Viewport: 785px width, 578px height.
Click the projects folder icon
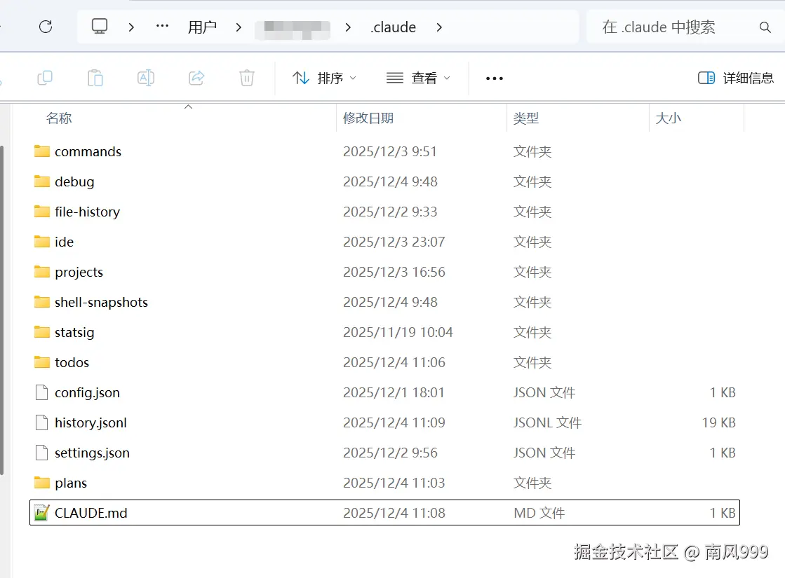(x=42, y=272)
